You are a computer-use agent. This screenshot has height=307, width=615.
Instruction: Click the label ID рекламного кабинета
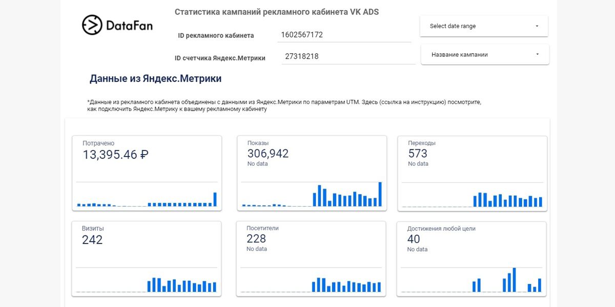[216, 35]
